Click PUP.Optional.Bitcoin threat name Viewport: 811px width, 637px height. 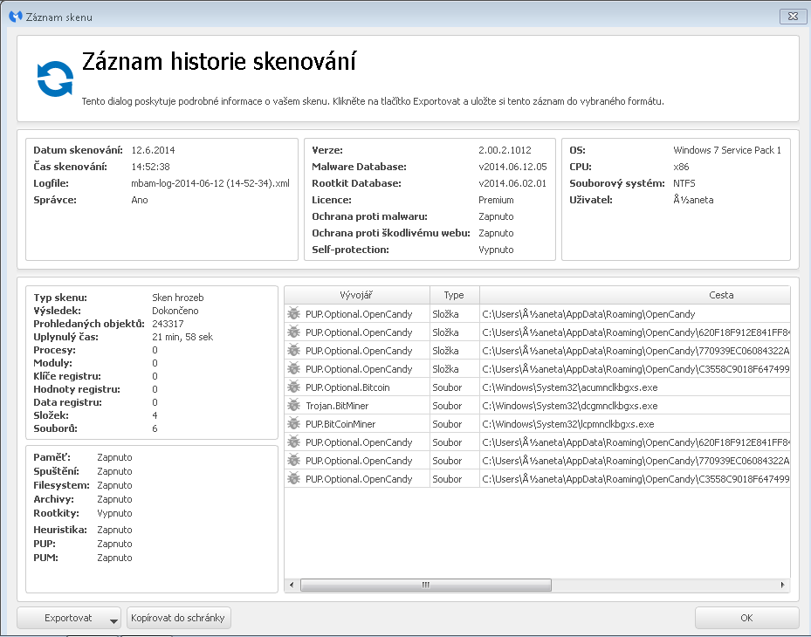click(x=347, y=387)
